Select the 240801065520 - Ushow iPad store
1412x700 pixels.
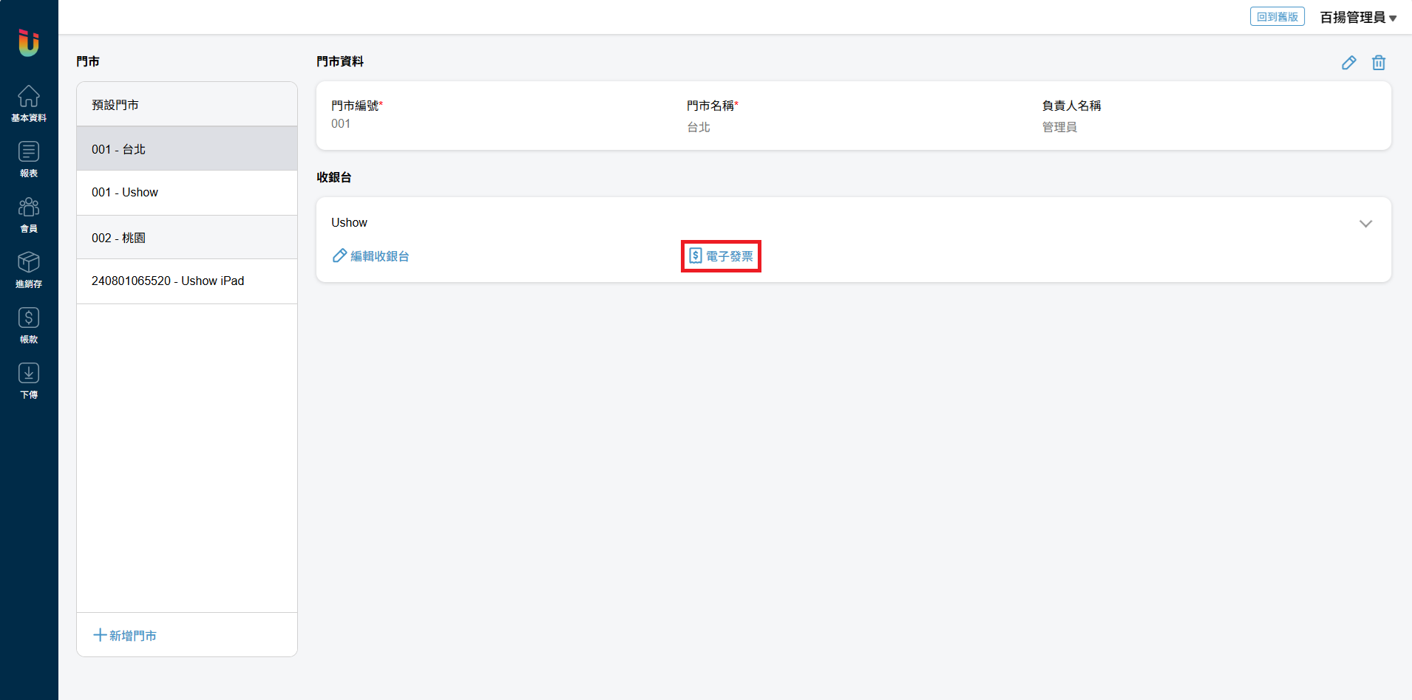click(x=187, y=281)
